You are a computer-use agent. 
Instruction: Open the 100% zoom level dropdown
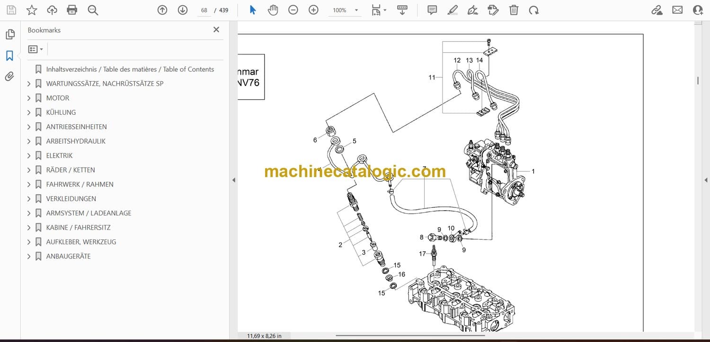point(356,10)
